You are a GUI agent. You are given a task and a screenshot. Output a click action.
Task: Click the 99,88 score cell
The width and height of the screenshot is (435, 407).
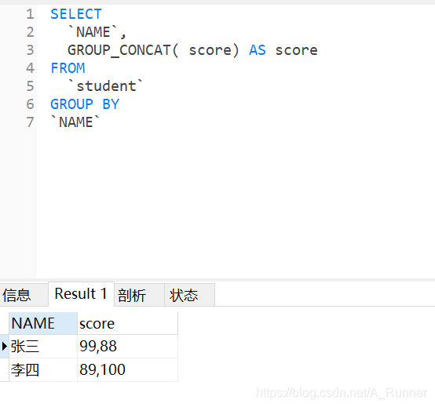point(127,347)
